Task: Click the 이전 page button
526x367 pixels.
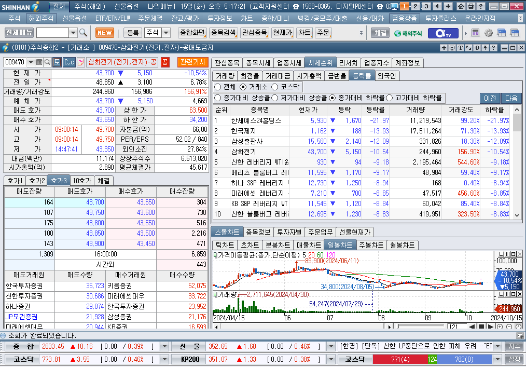Action: click(x=490, y=98)
